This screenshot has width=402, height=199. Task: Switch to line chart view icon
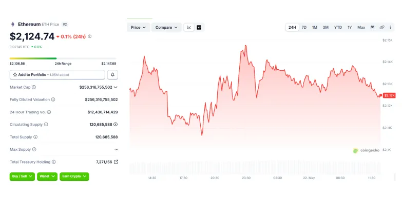point(189,27)
